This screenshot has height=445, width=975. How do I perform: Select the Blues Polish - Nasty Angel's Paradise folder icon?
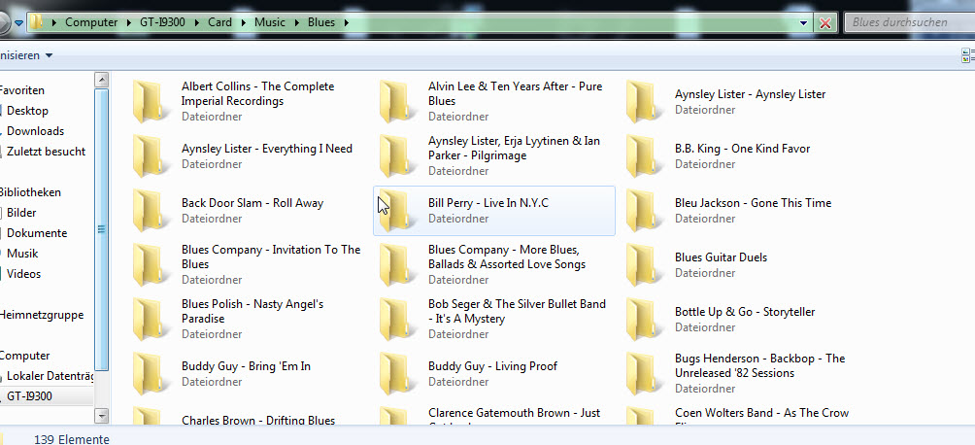pyautogui.click(x=151, y=320)
